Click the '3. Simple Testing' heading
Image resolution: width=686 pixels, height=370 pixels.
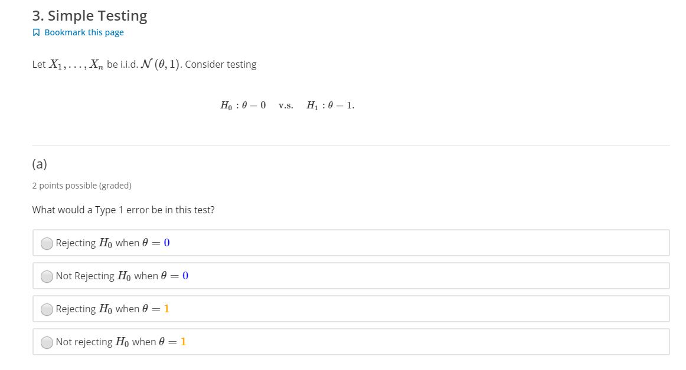tap(89, 15)
